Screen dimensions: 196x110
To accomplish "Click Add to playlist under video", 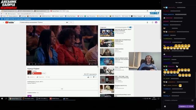I will [31, 77].
